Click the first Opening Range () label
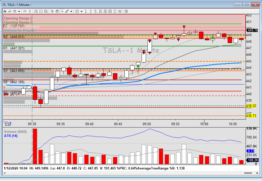The height and width of the screenshot is (181, 262). point(18,18)
